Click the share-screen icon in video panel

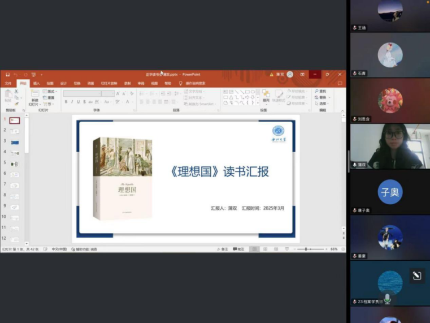pos(416,275)
